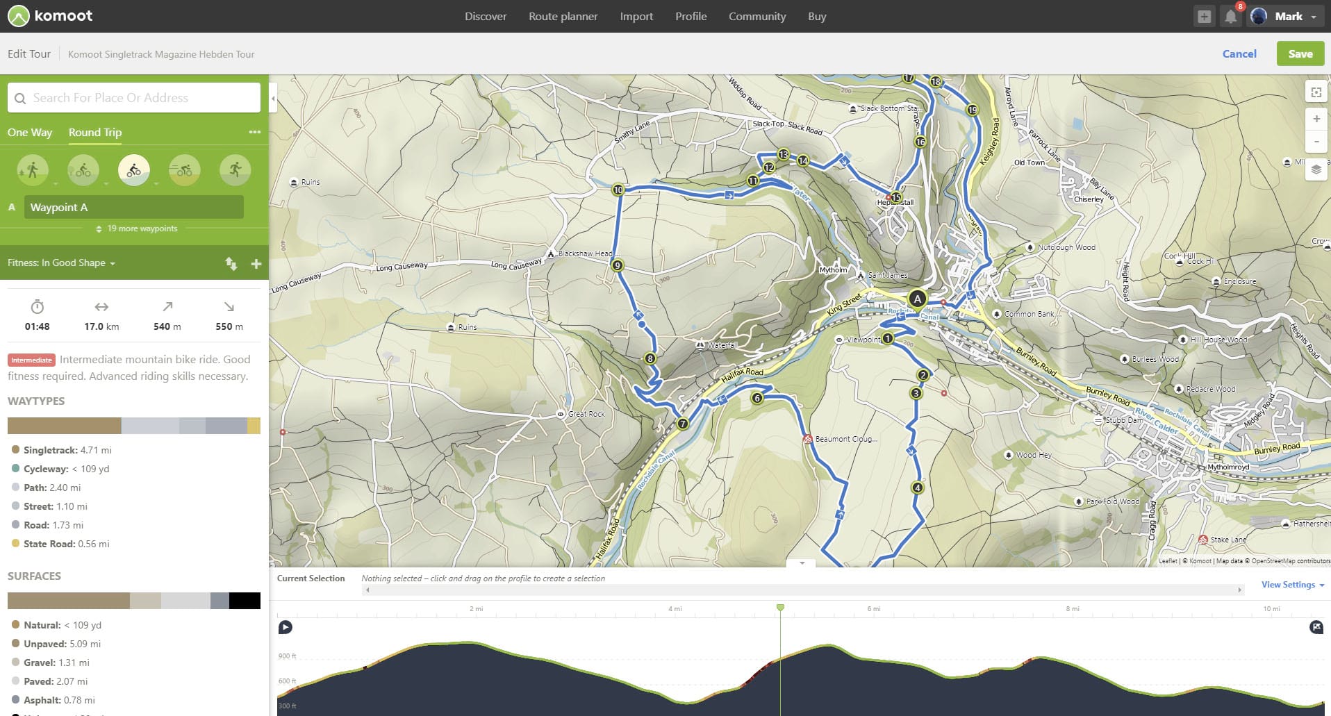This screenshot has height=716, width=1331.
Task: Select the Round Trip option
Action: tap(95, 132)
